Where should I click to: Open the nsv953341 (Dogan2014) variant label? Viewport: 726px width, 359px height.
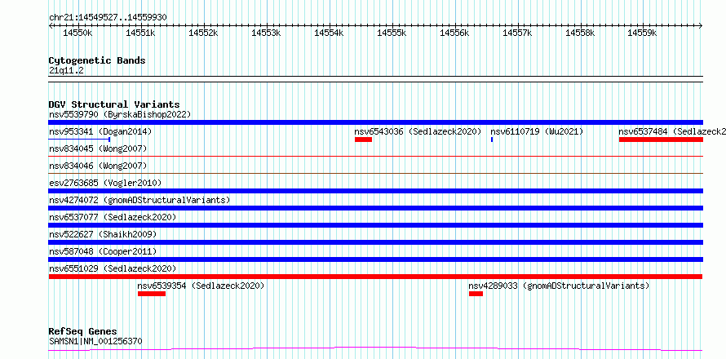point(100,131)
